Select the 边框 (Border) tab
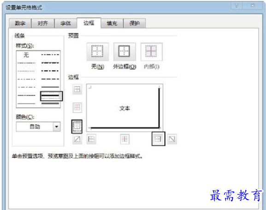Screen dimensions: 266x210 89,23
